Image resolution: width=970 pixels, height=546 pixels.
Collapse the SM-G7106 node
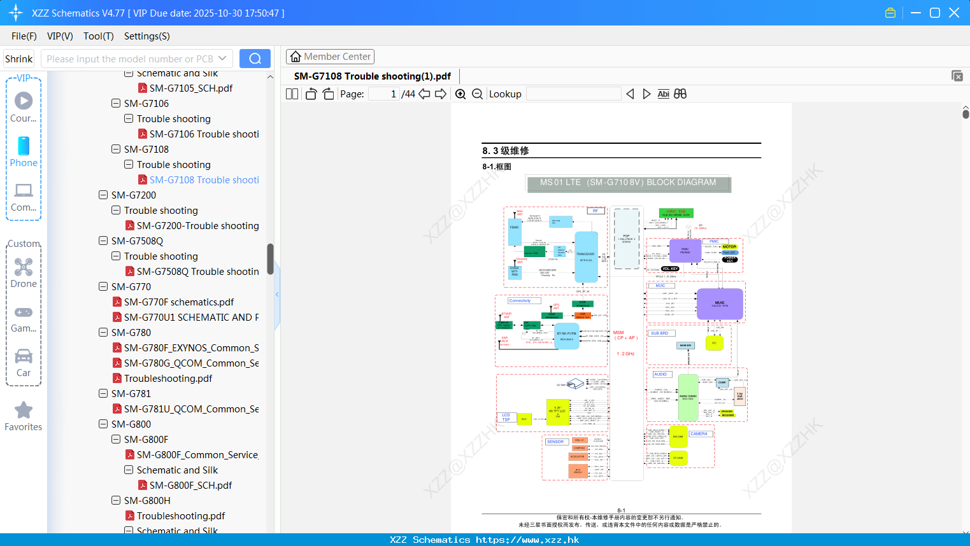click(x=116, y=103)
